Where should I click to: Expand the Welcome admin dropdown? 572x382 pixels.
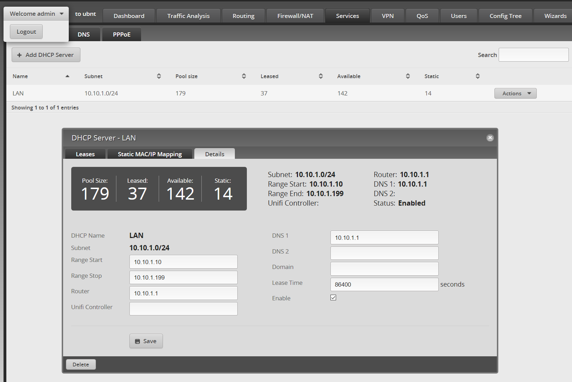[x=36, y=14]
